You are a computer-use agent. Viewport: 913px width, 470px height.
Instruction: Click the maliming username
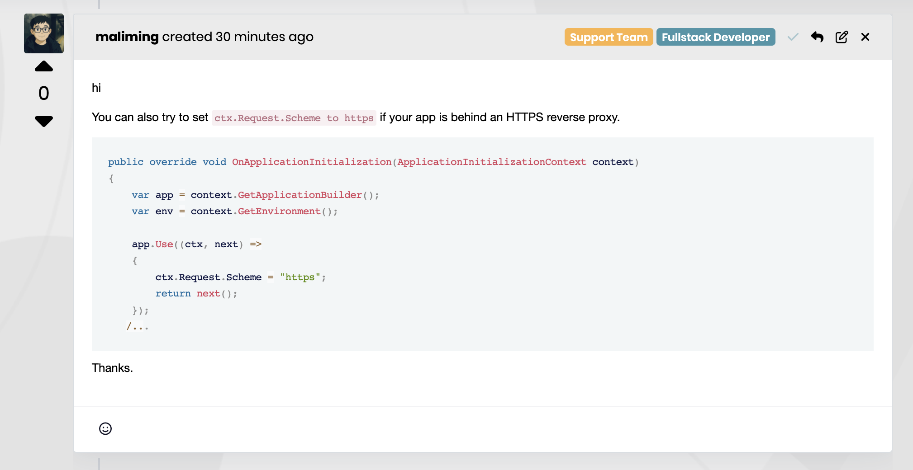click(127, 37)
